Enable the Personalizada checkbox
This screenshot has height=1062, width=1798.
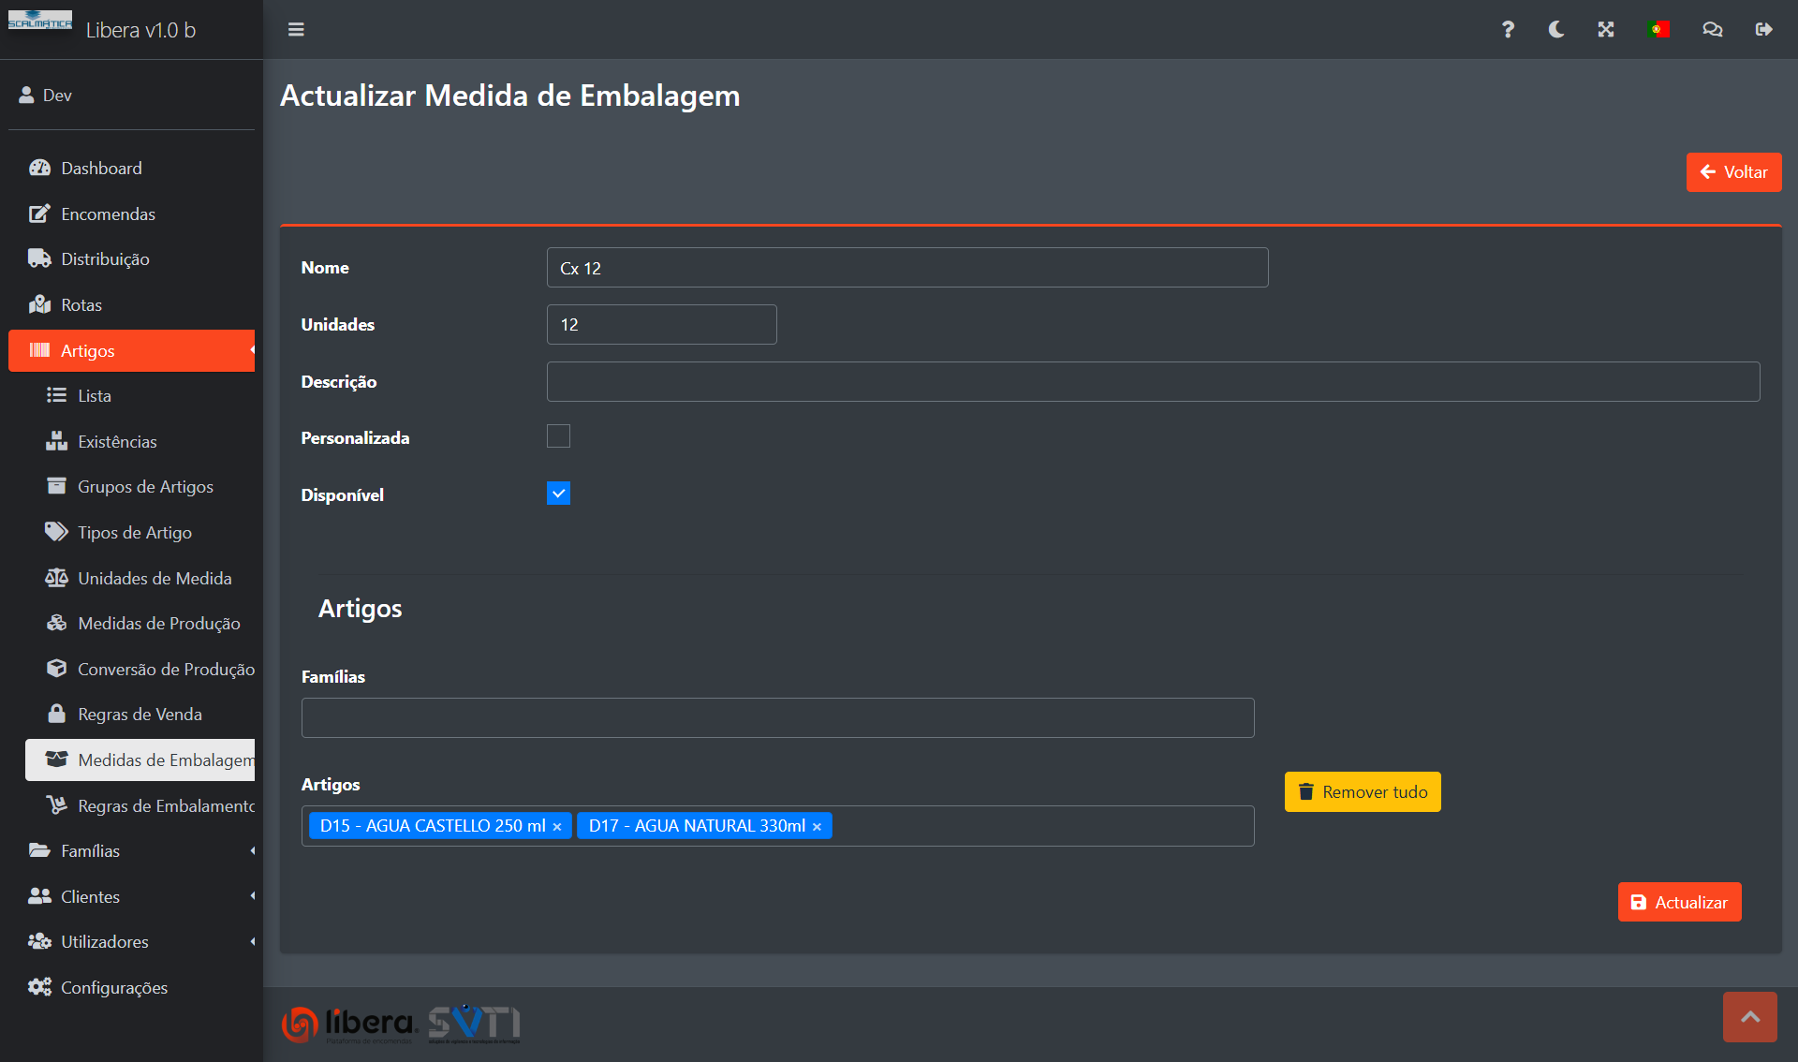point(558,436)
